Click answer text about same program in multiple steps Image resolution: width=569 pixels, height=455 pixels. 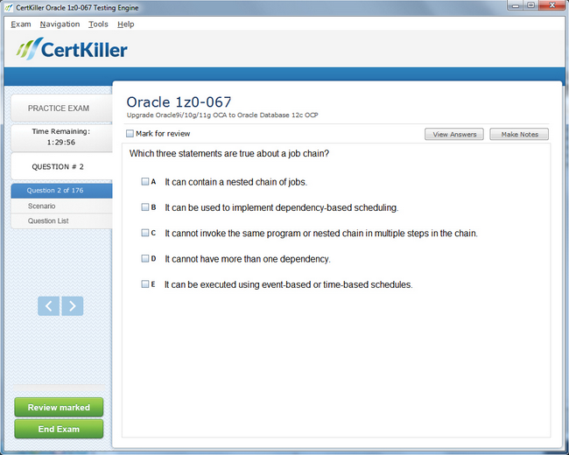(321, 234)
